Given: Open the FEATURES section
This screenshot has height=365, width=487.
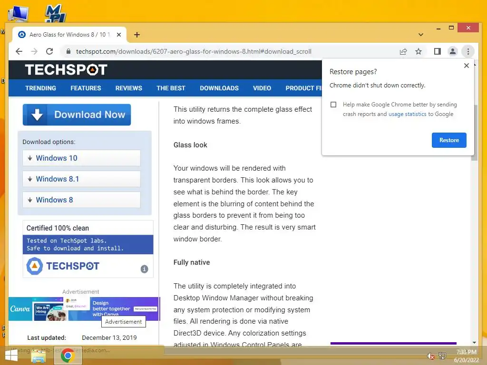Looking at the screenshot, I should 86,88.
